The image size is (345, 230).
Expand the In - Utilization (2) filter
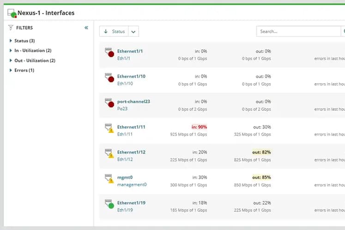click(11, 50)
